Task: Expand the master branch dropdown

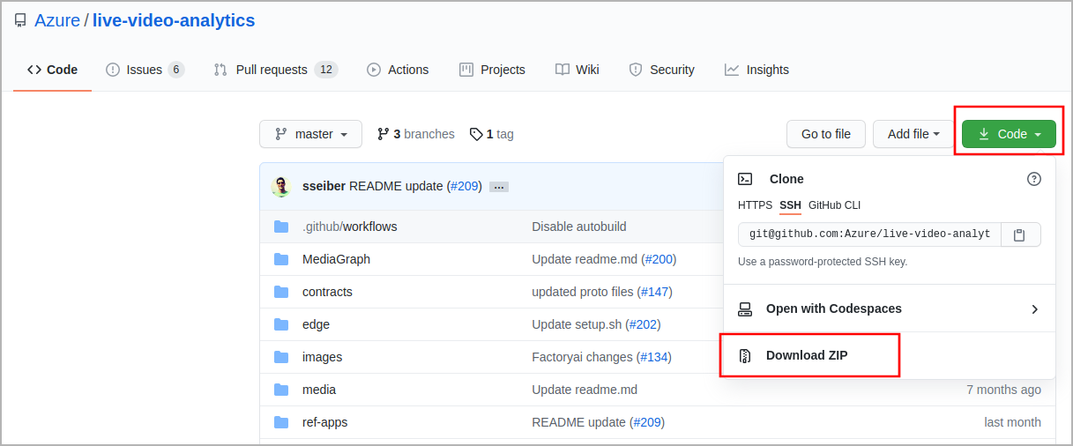Action: coord(310,134)
